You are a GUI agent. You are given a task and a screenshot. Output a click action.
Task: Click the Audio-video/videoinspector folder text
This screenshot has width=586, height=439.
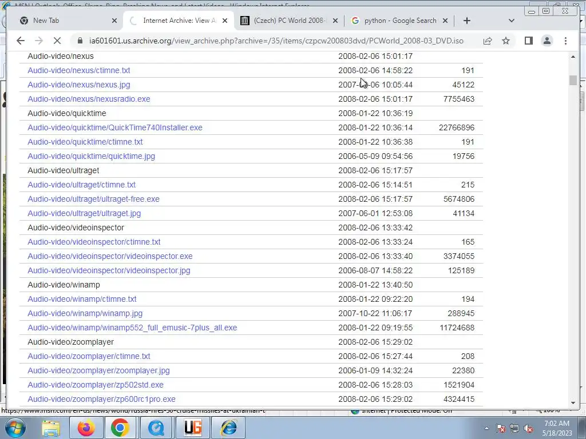76,228
